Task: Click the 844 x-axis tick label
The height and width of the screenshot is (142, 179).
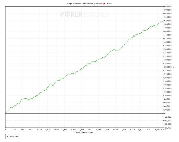Action: pyautogui.click(x=31, y=130)
